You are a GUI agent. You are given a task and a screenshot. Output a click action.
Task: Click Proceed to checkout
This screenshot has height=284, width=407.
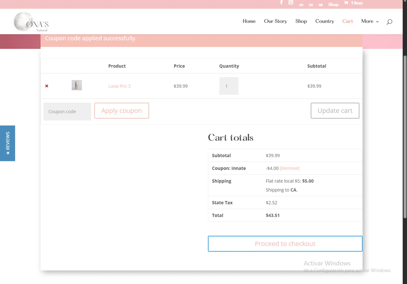[x=285, y=244]
